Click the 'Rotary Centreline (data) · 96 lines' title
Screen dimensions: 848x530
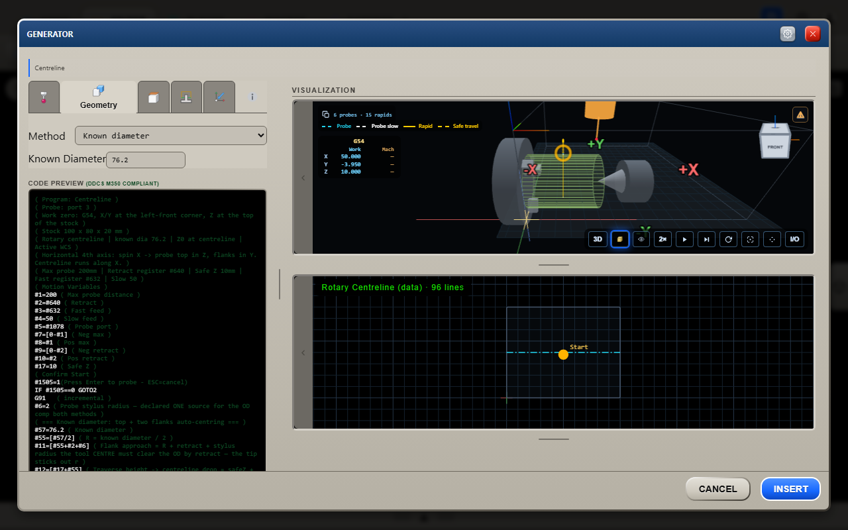pos(393,288)
